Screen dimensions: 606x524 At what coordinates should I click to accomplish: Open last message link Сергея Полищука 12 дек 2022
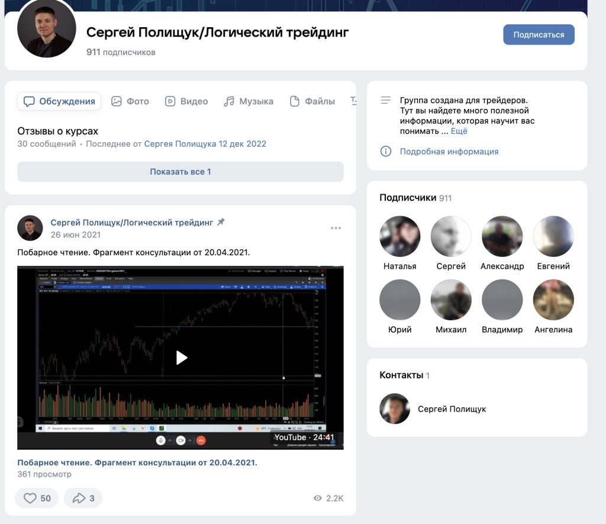point(205,144)
